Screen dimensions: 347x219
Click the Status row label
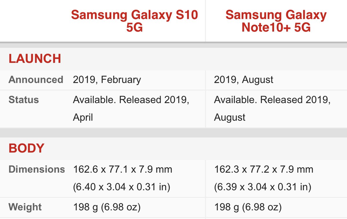[x=23, y=100]
